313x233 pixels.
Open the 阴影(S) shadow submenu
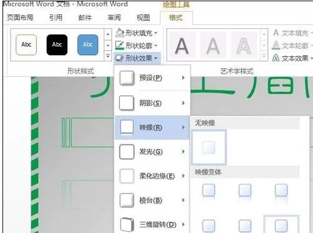[152, 103]
